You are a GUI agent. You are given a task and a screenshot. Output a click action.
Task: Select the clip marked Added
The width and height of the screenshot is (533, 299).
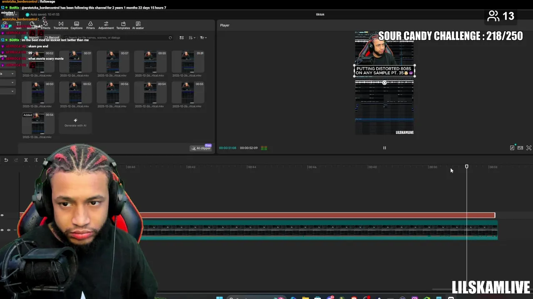click(38, 123)
